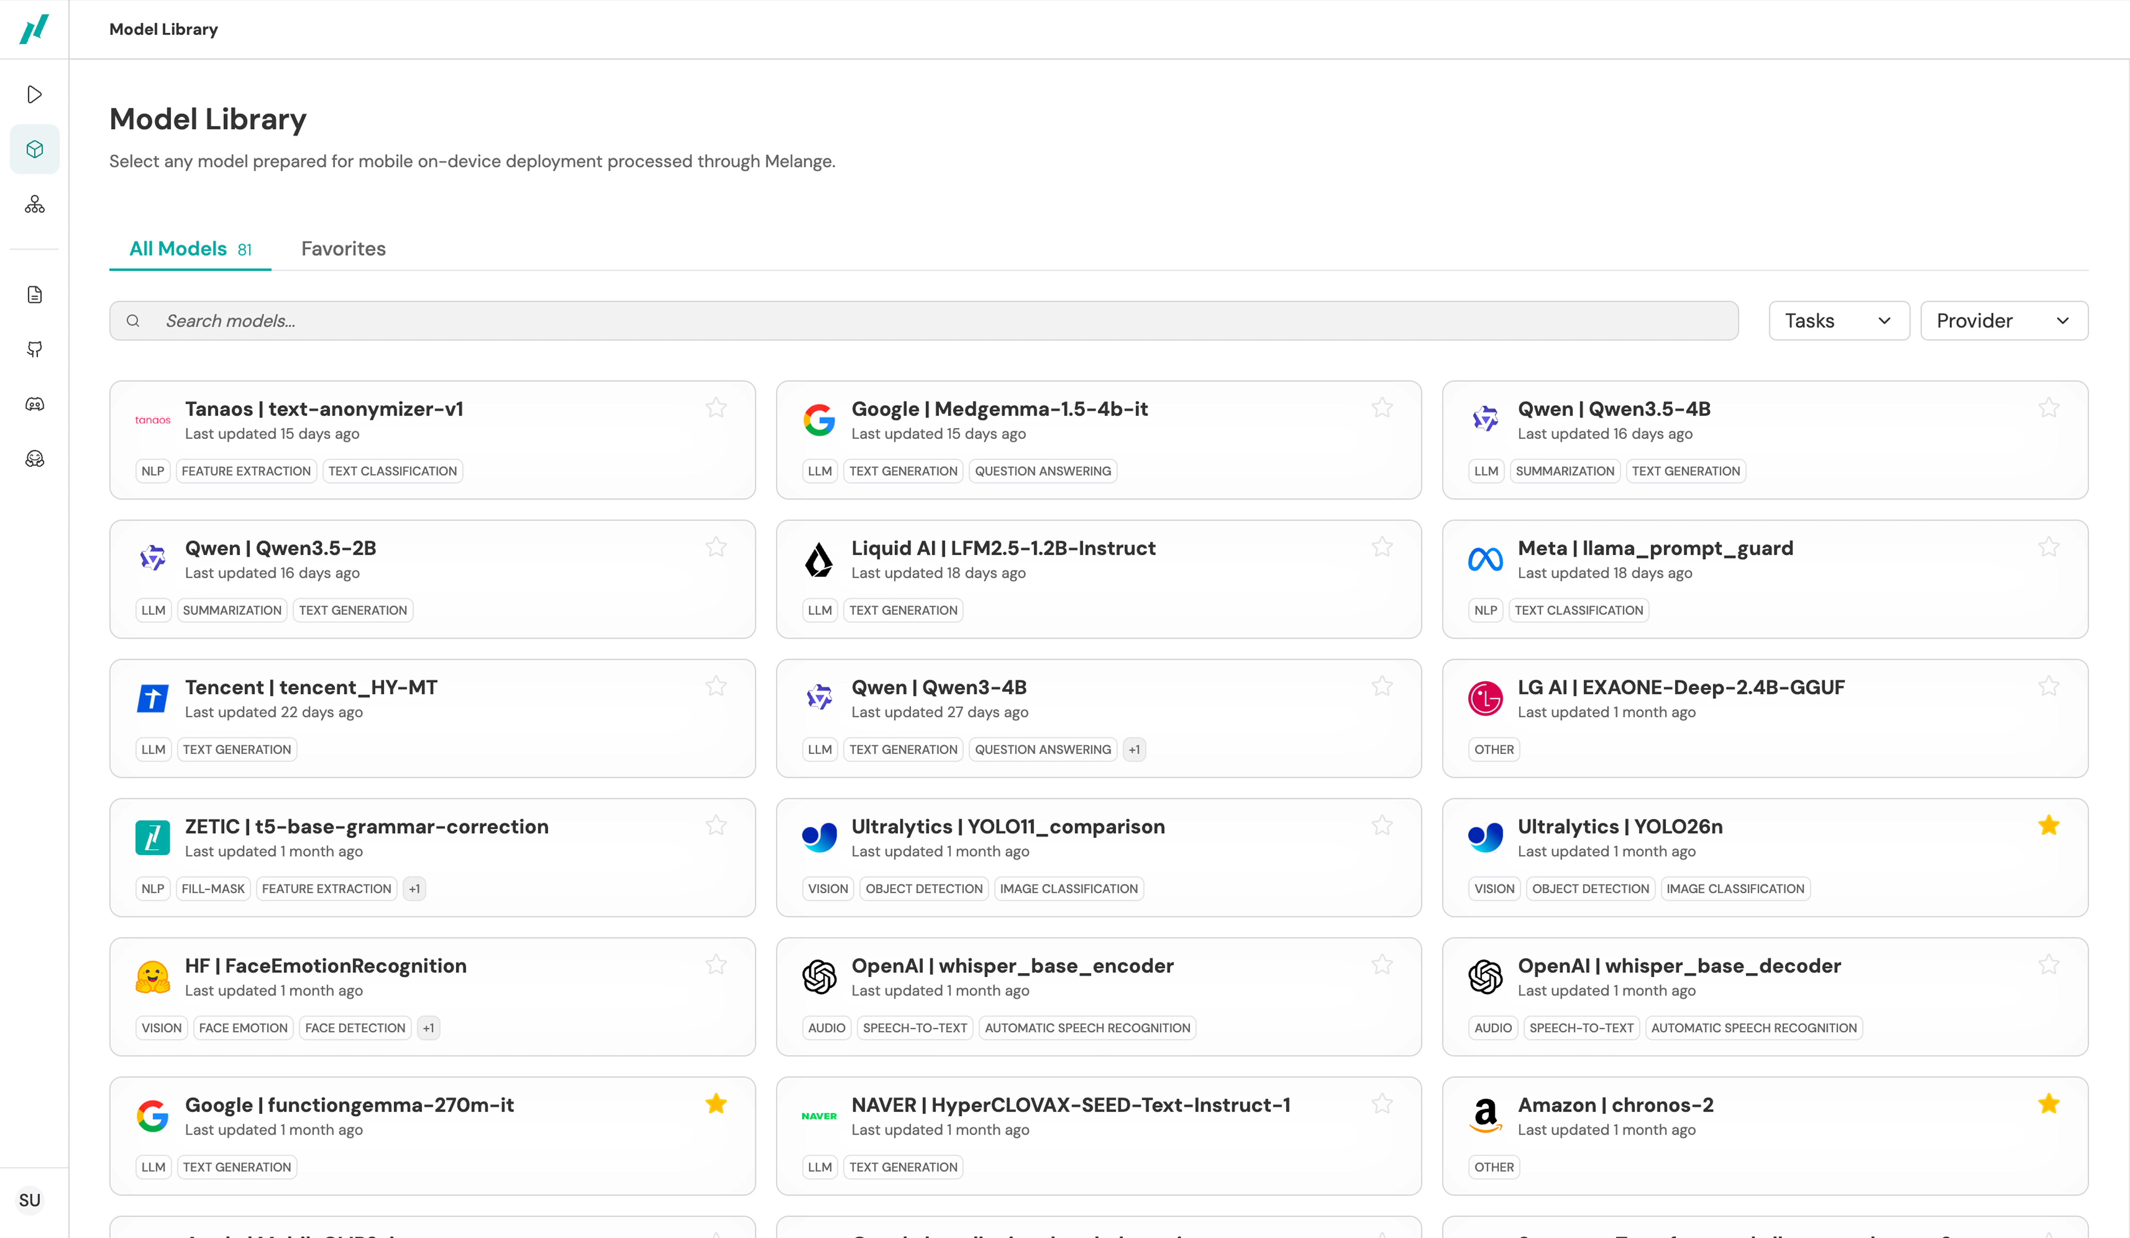Screen dimensions: 2130x1238
Task: Open the Discord sidebar icon
Action: click(35, 404)
